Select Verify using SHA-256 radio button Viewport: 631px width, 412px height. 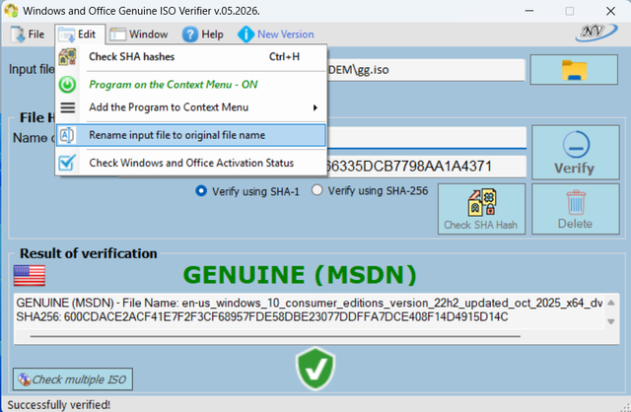pos(317,190)
